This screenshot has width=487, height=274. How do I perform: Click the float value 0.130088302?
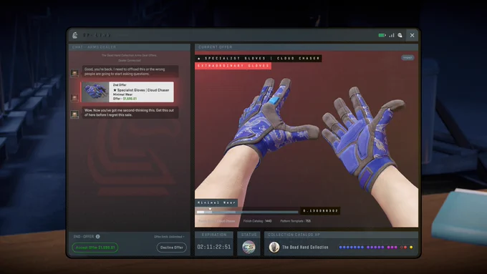[320, 211]
